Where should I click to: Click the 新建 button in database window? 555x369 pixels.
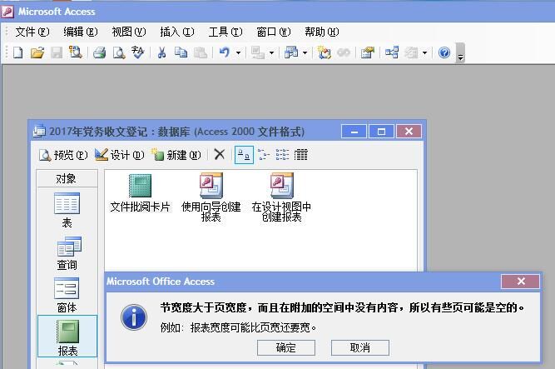(x=176, y=155)
